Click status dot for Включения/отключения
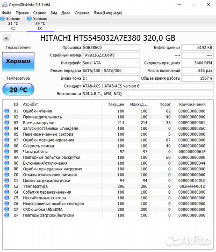The height and width of the screenshot is (252, 216). pyautogui.click(x=7, y=163)
